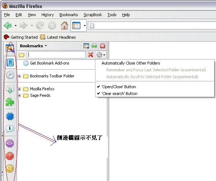Select the purple page source icon

[10, 143]
